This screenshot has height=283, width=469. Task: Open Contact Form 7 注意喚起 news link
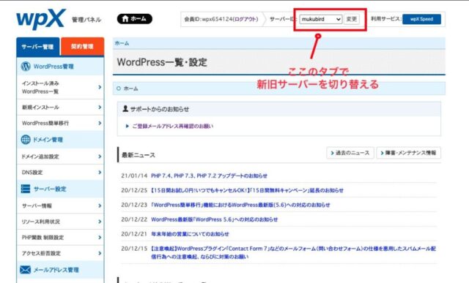tap(293, 252)
